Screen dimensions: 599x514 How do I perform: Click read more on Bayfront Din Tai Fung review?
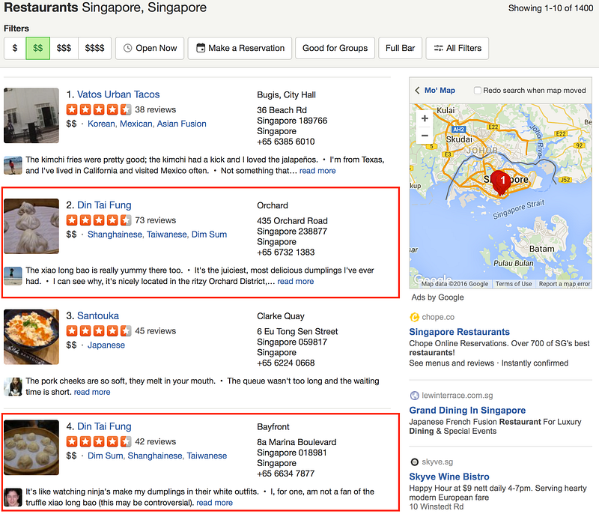[214, 503]
